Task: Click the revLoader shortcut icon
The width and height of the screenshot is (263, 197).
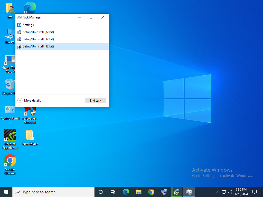Action: 30,111
